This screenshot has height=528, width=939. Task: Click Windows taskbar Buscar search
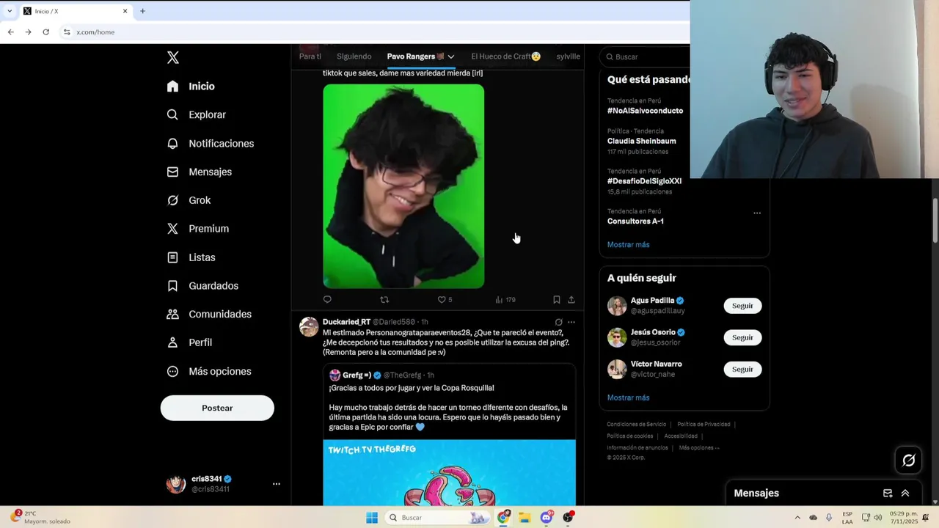coord(438,518)
